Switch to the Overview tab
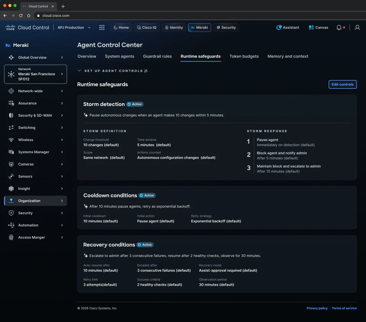Image resolution: width=366 pixels, height=322 pixels. (87, 56)
